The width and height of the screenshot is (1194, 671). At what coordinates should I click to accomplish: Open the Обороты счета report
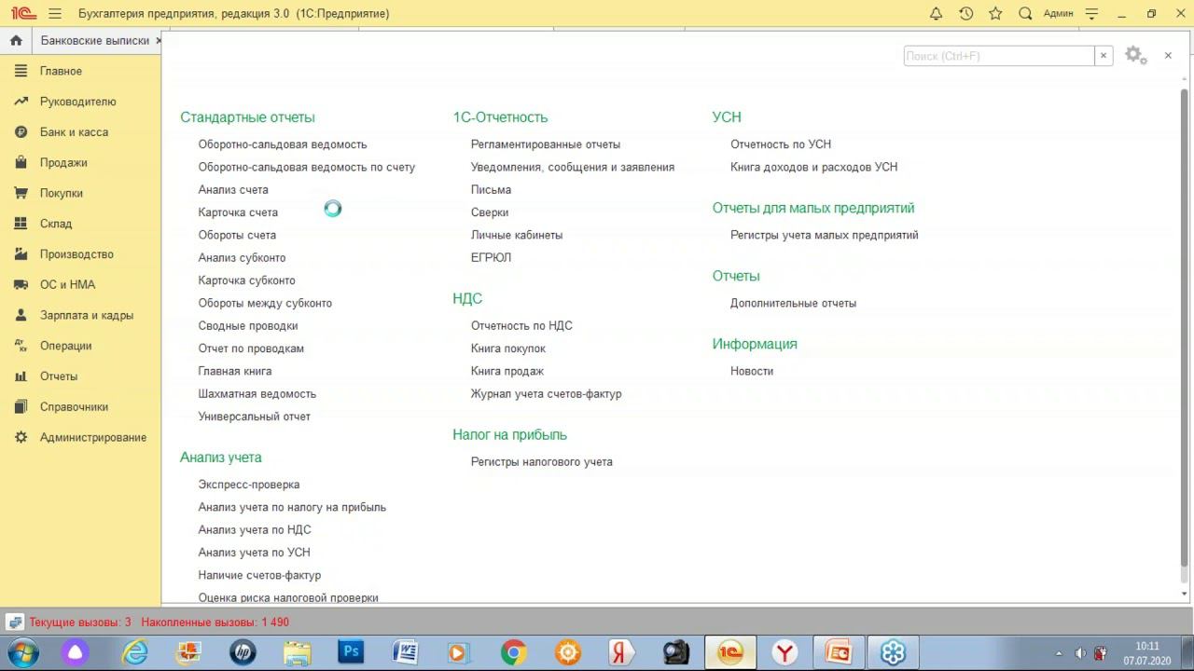(x=237, y=235)
